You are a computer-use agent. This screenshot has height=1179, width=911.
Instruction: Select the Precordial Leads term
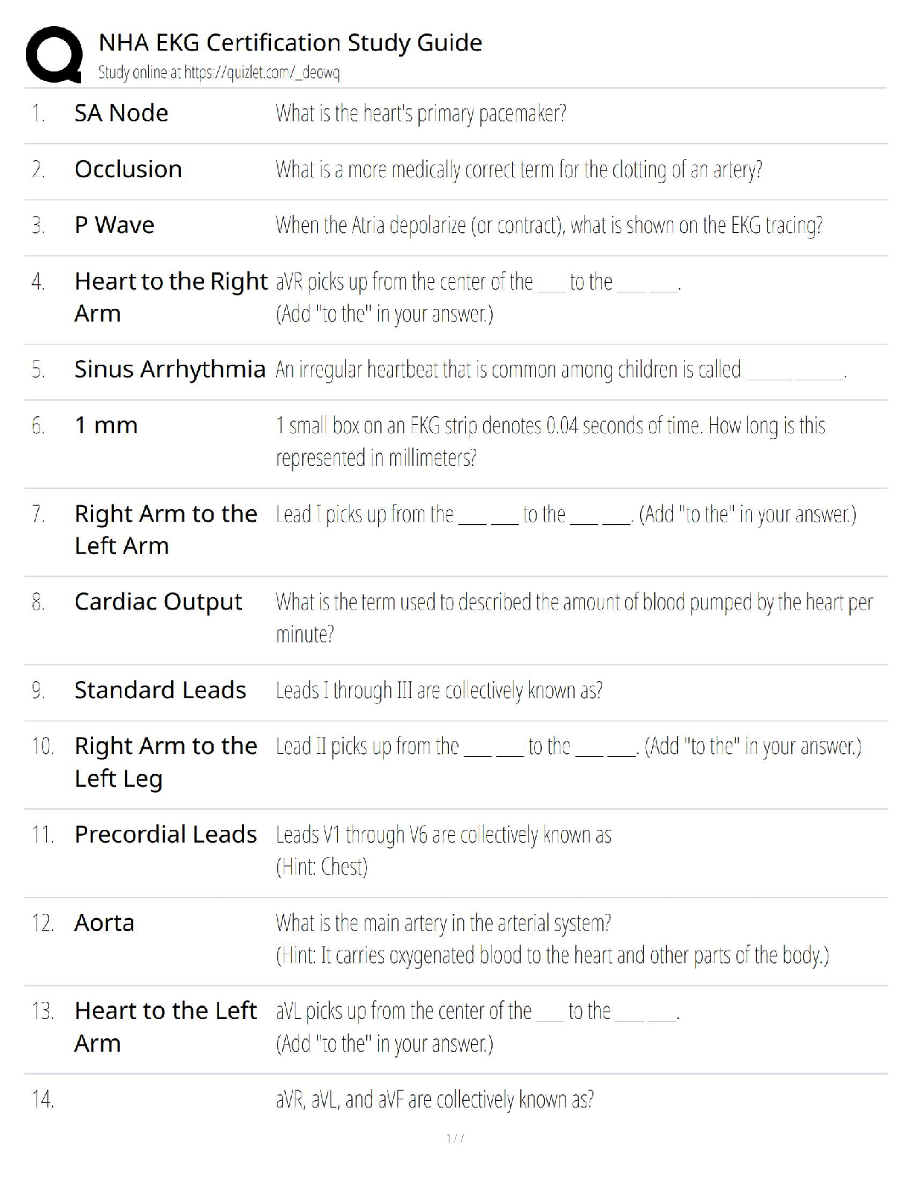[x=165, y=834]
